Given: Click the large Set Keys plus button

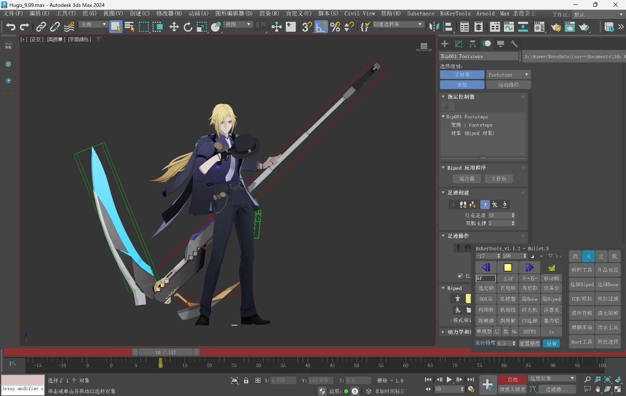Looking at the screenshot, I should 488,385.
